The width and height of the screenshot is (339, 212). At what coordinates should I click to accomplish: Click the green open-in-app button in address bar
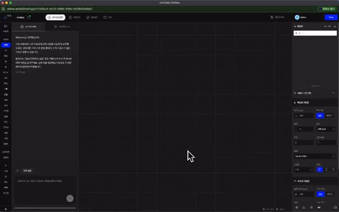[327, 9]
